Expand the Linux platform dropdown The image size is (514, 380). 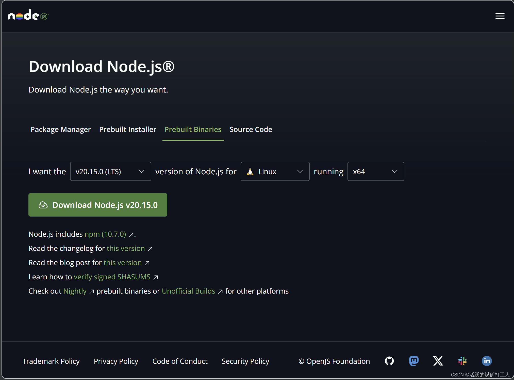coord(275,171)
